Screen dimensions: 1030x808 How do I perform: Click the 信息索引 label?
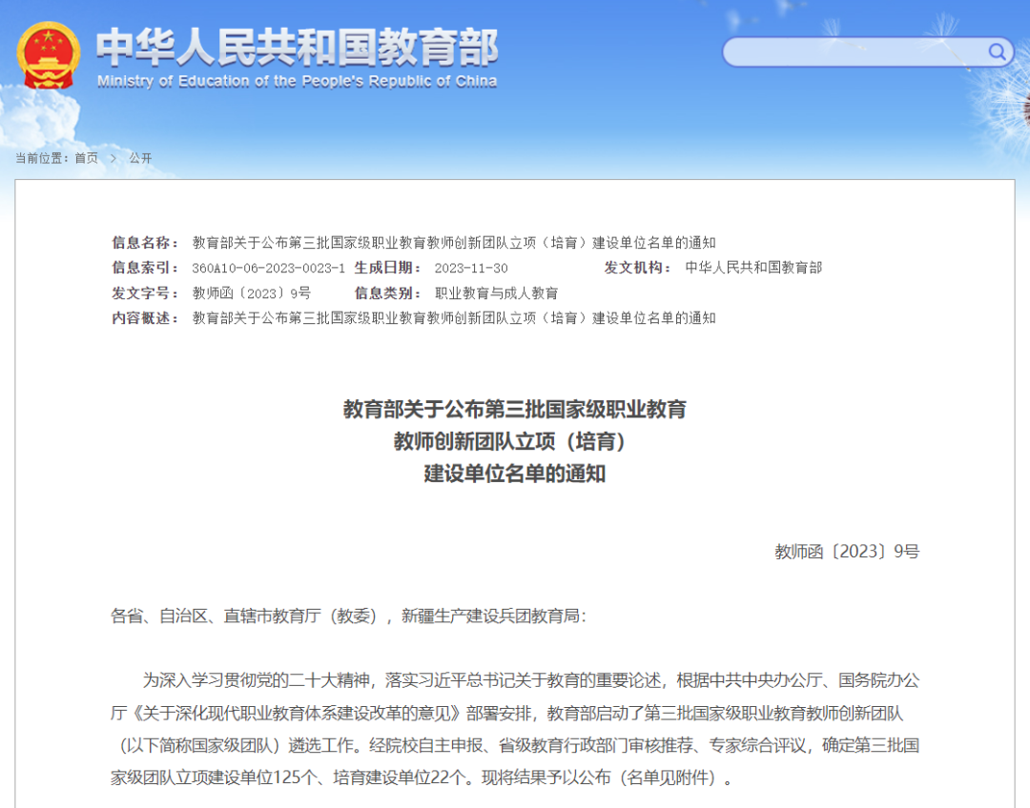(145, 267)
